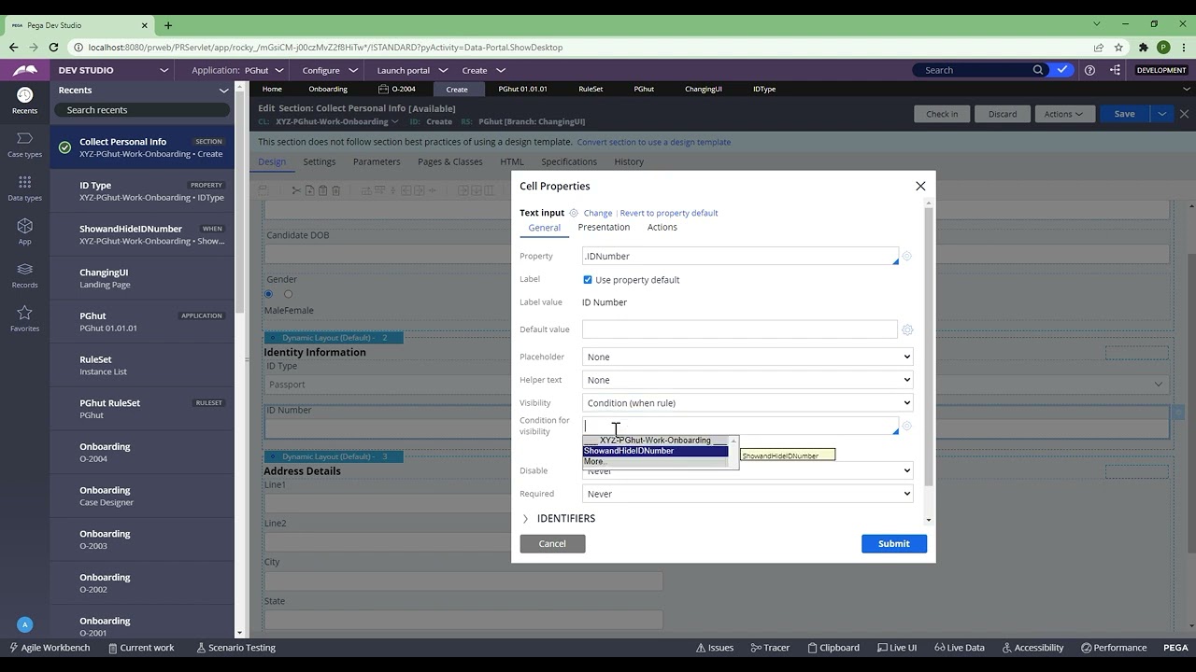The image size is (1196, 672).
Task: Open Current work in the footer
Action: click(x=141, y=648)
